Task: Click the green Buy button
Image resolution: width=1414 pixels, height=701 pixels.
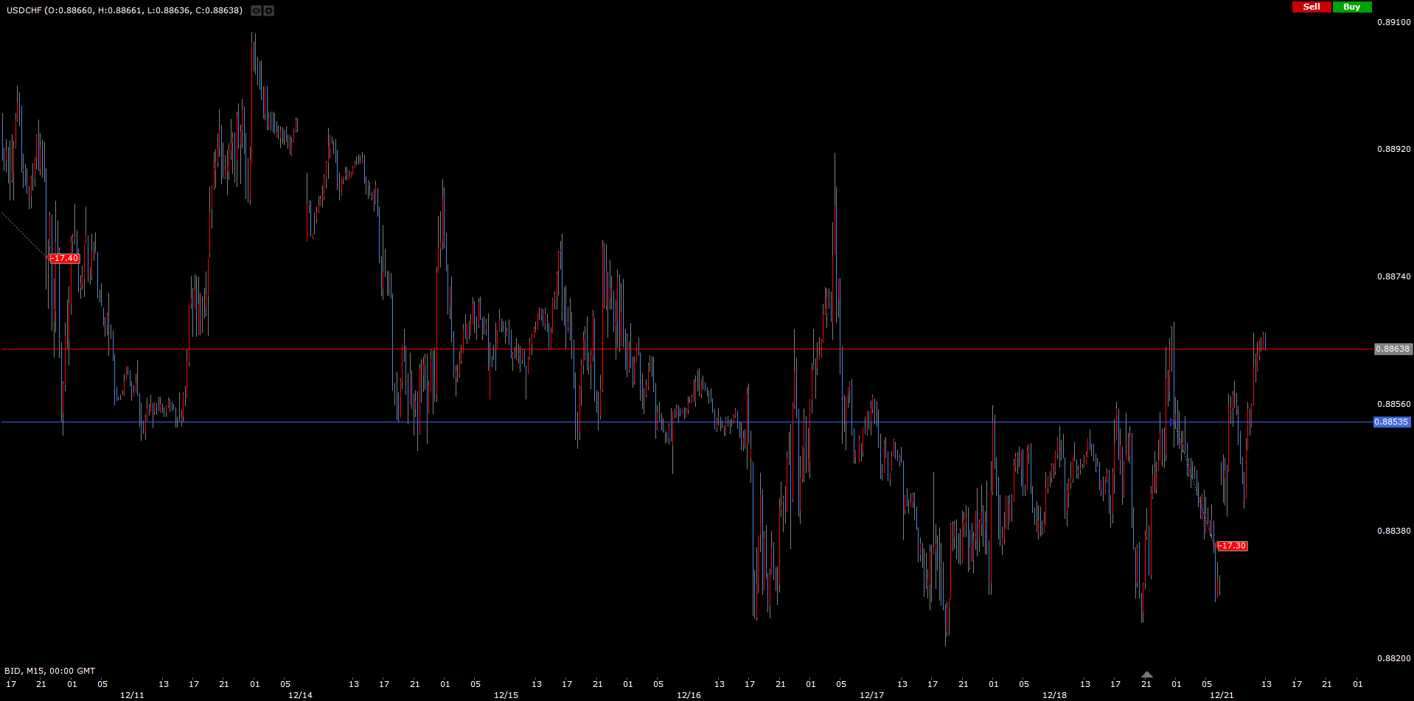Action: coord(1352,7)
